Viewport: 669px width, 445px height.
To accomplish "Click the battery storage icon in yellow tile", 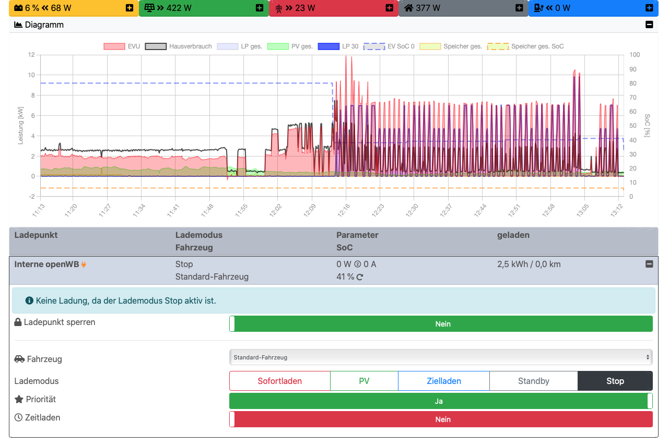I will [18, 8].
